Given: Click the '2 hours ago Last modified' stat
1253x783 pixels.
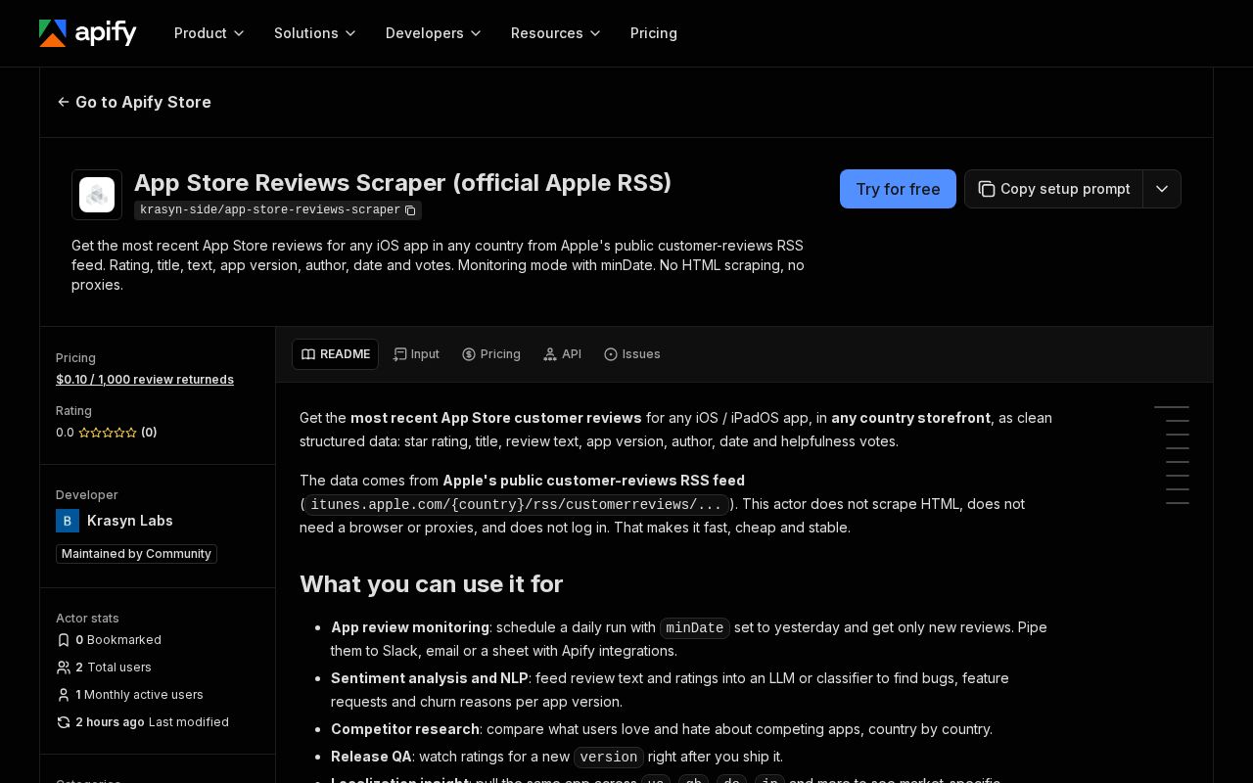Looking at the screenshot, I should coord(143,722).
